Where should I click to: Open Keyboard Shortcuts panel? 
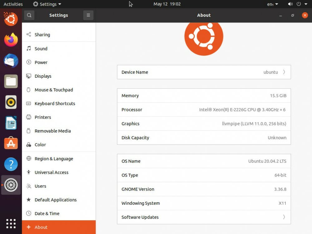[x=59, y=103]
